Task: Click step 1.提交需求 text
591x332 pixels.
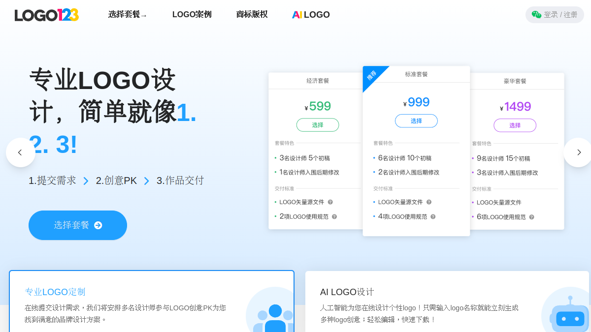Action: click(x=52, y=181)
